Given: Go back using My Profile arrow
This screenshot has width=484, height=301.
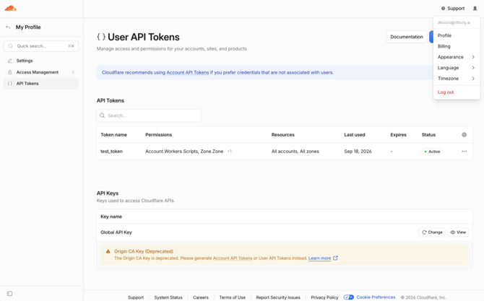Looking at the screenshot, I should [x=8, y=27].
